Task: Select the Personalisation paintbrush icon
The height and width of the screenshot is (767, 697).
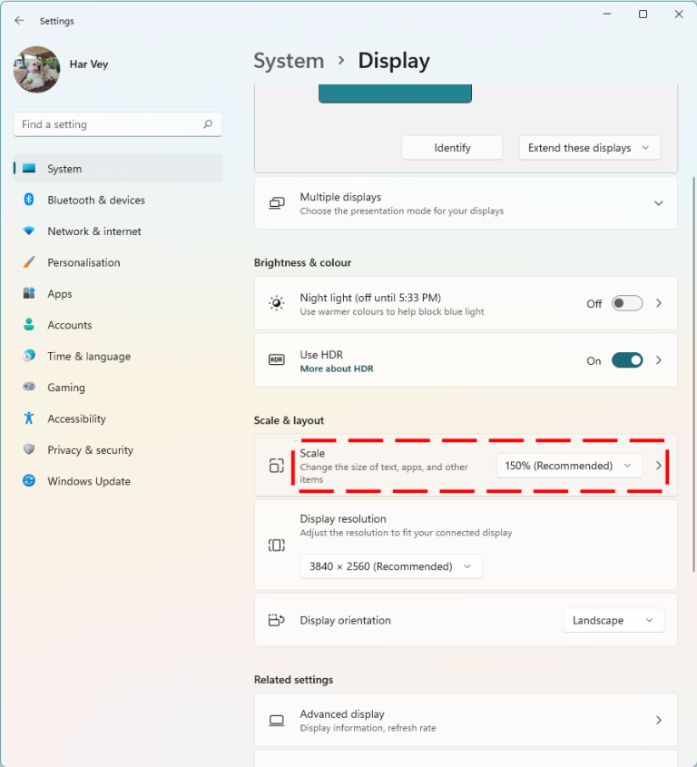Action: pyautogui.click(x=29, y=262)
